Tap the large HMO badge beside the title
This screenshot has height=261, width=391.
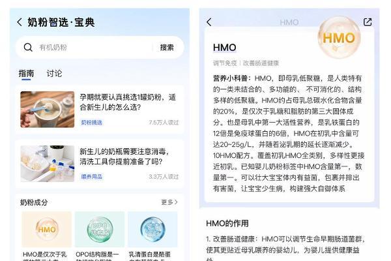tap(339, 37)
